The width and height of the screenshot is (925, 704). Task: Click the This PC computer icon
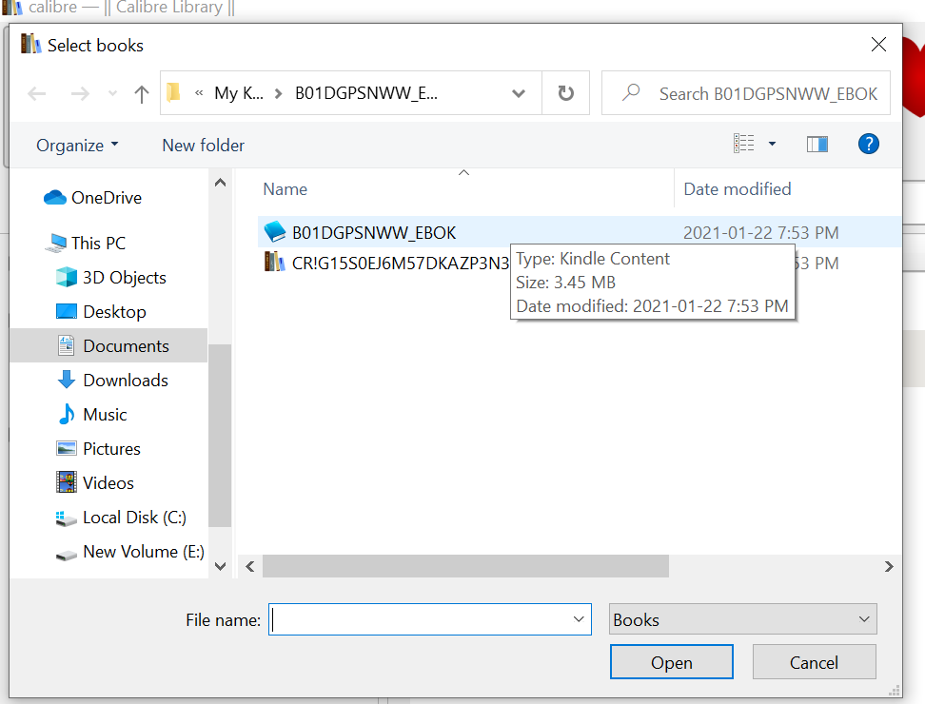click(x=56, y=243)
